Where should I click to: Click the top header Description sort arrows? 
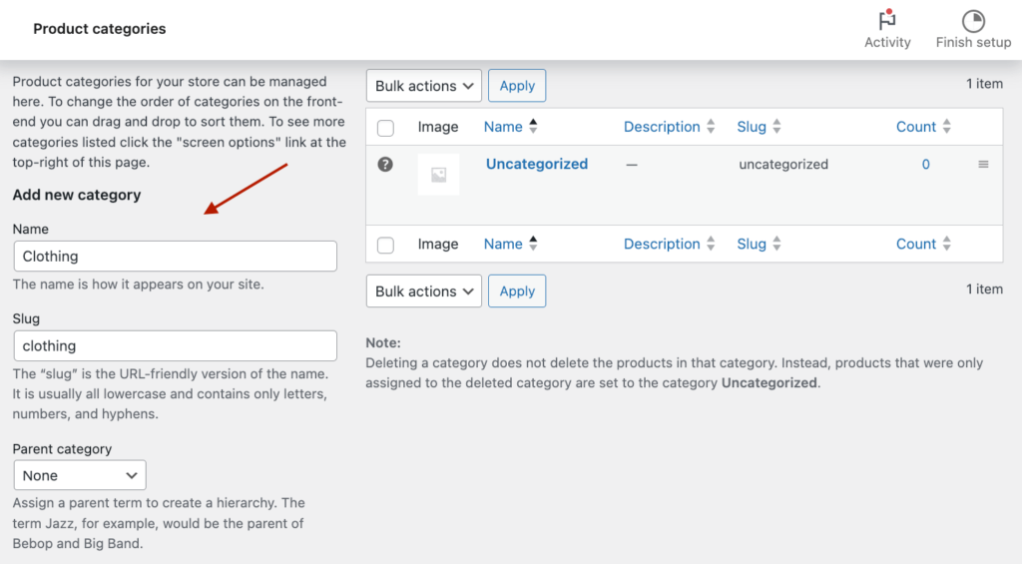click(711, 126)
